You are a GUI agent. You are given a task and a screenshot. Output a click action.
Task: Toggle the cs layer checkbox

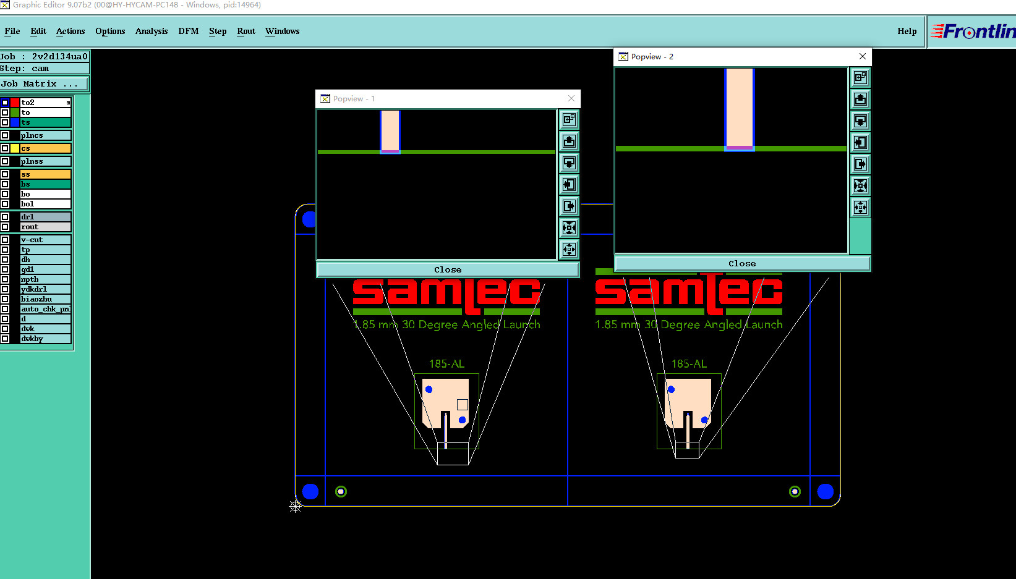click(x=5, y=148)
